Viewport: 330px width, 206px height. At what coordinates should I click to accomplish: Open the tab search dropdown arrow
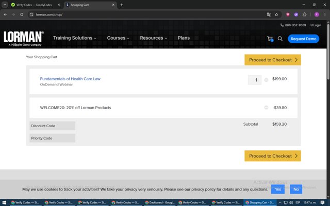[5, 5]
